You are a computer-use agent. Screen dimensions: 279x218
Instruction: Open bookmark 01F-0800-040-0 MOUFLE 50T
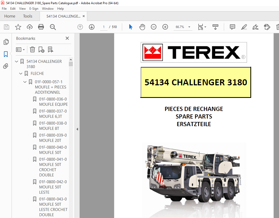tap(53, 150)
